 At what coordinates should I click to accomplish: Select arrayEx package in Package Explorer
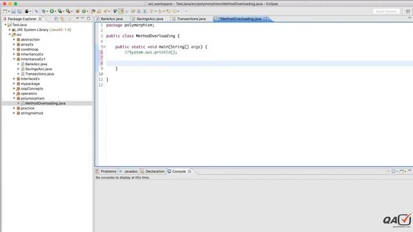27,44
